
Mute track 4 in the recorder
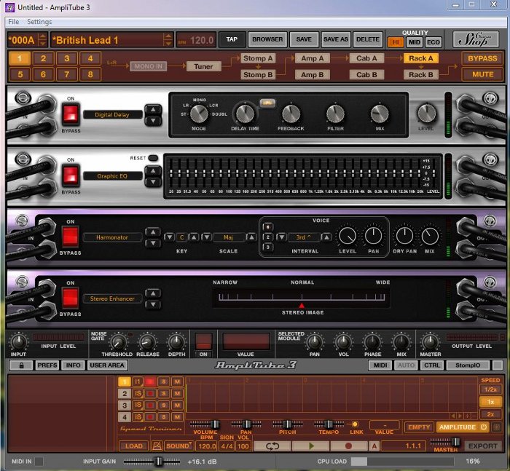tap(177, 417)
